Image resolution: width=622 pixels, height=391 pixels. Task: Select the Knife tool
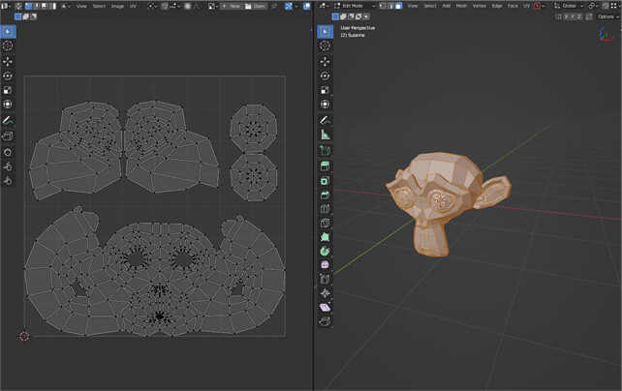click(x=325, y=223)
